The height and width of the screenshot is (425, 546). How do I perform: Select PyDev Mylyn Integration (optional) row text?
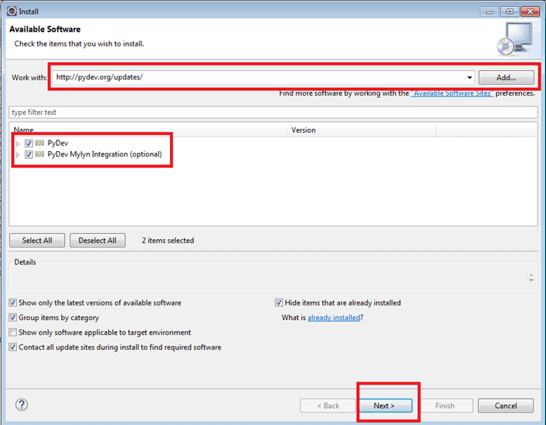coord(105,154)
